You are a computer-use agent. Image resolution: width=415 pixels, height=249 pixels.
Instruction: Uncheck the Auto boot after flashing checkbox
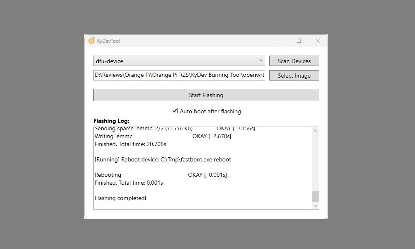[175, 111]
